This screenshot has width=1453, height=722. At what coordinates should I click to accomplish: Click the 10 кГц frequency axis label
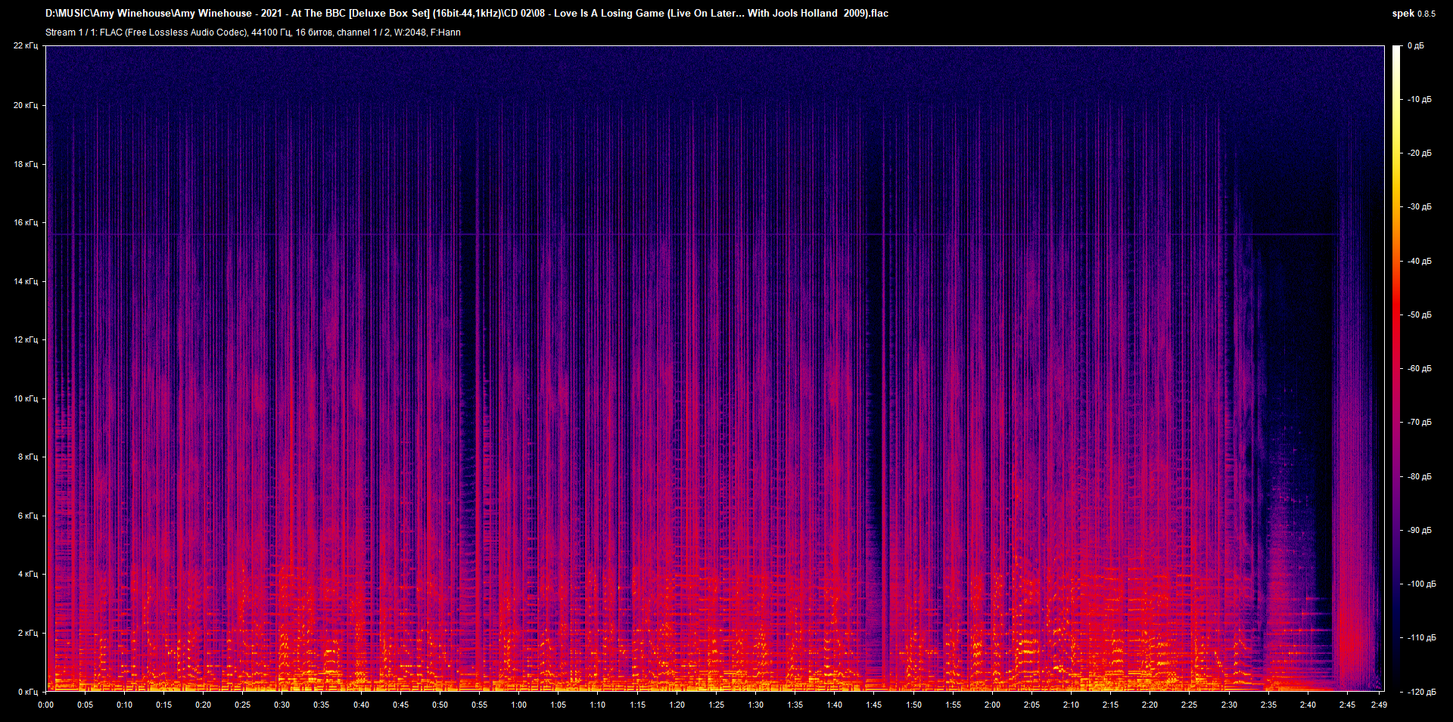click(26, 398)
